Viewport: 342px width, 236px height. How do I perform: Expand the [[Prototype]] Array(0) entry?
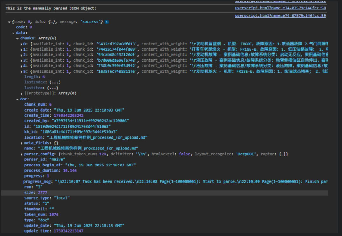pyautogui.click(x=22, y=94)
